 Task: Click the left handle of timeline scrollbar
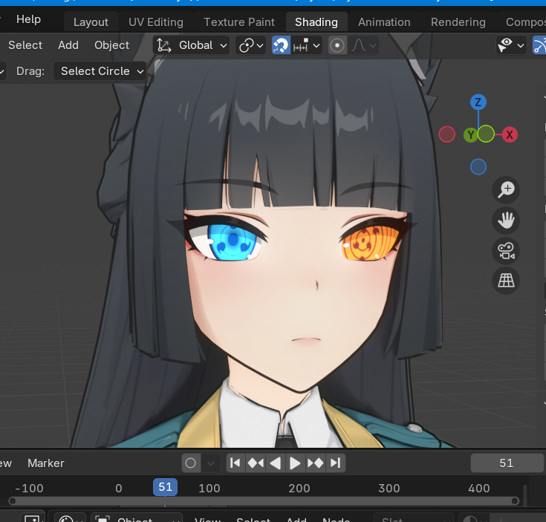[x=13, y=501]
